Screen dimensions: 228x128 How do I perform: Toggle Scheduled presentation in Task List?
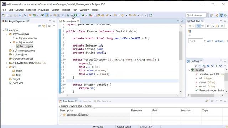click(x=203, y=26)
